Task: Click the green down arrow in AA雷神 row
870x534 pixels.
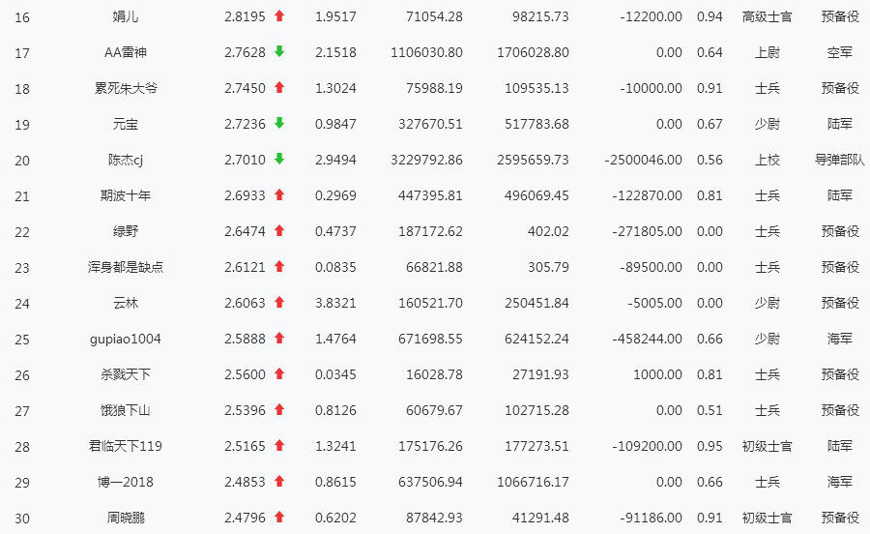Action: coord(279,51)
